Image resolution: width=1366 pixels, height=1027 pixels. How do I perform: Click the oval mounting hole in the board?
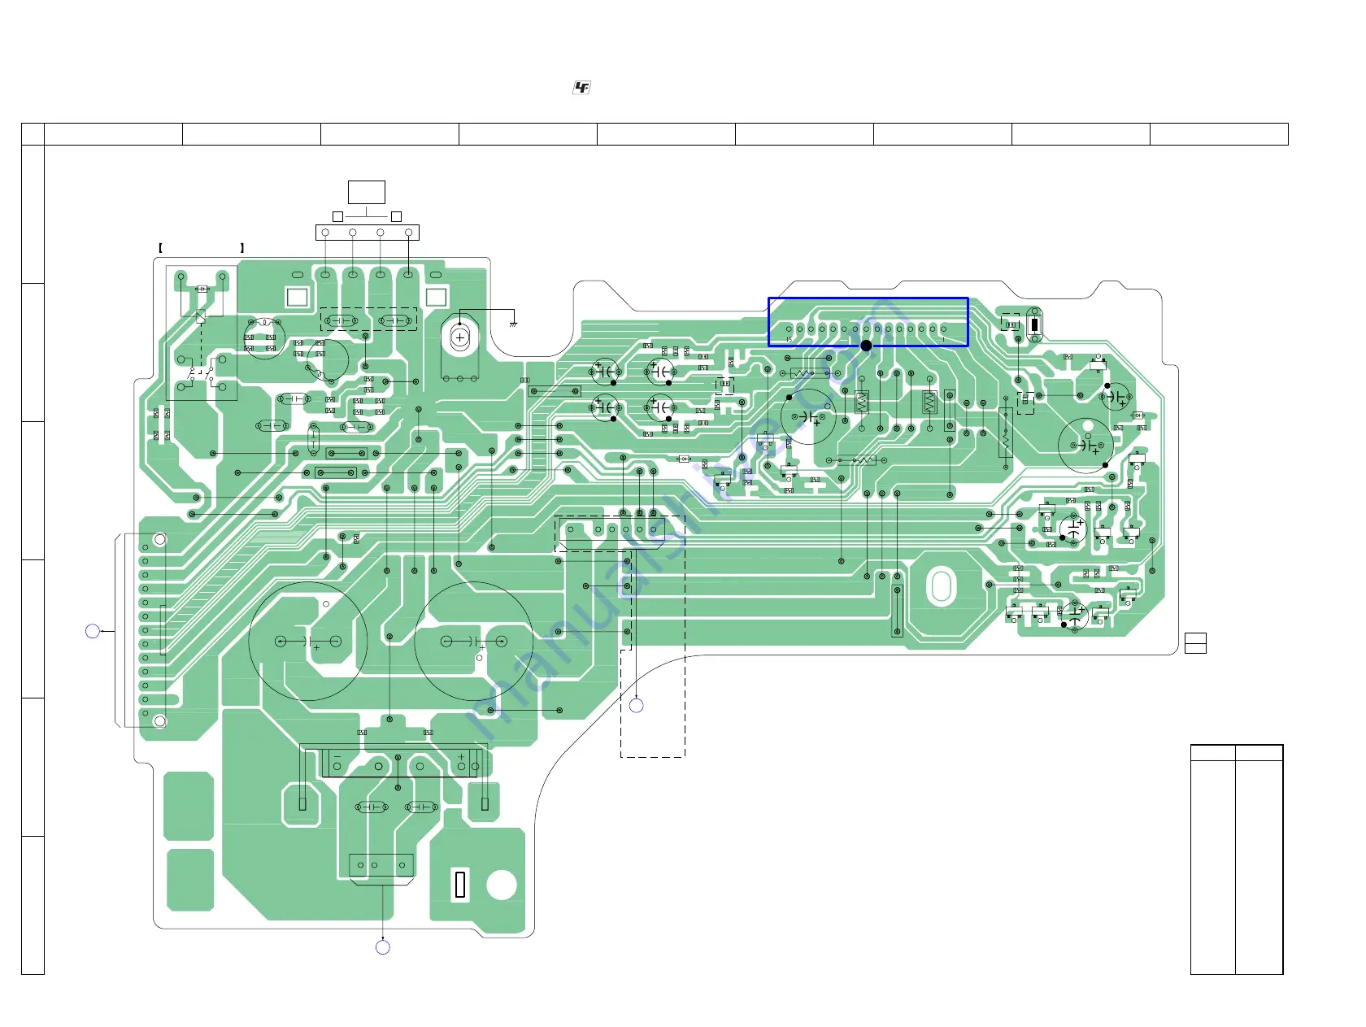point(941,585)
